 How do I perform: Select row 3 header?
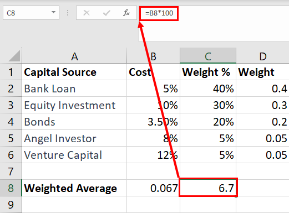coord(11,105)
